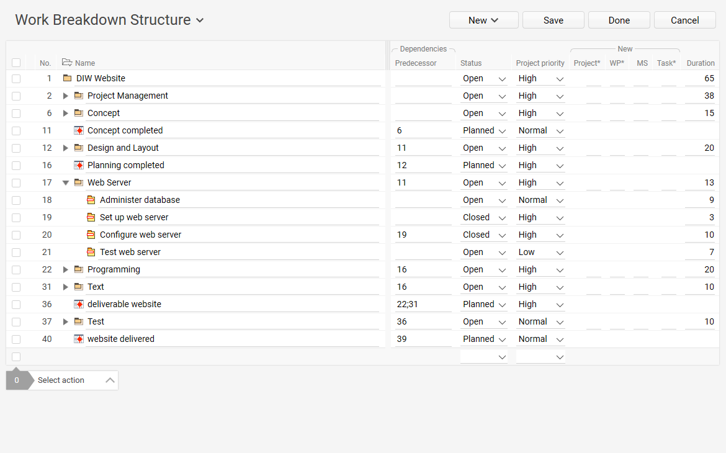Open the Status dropdown for Administer database
Viewport: 726px width, 453px height.
click(x=501, y=200)
